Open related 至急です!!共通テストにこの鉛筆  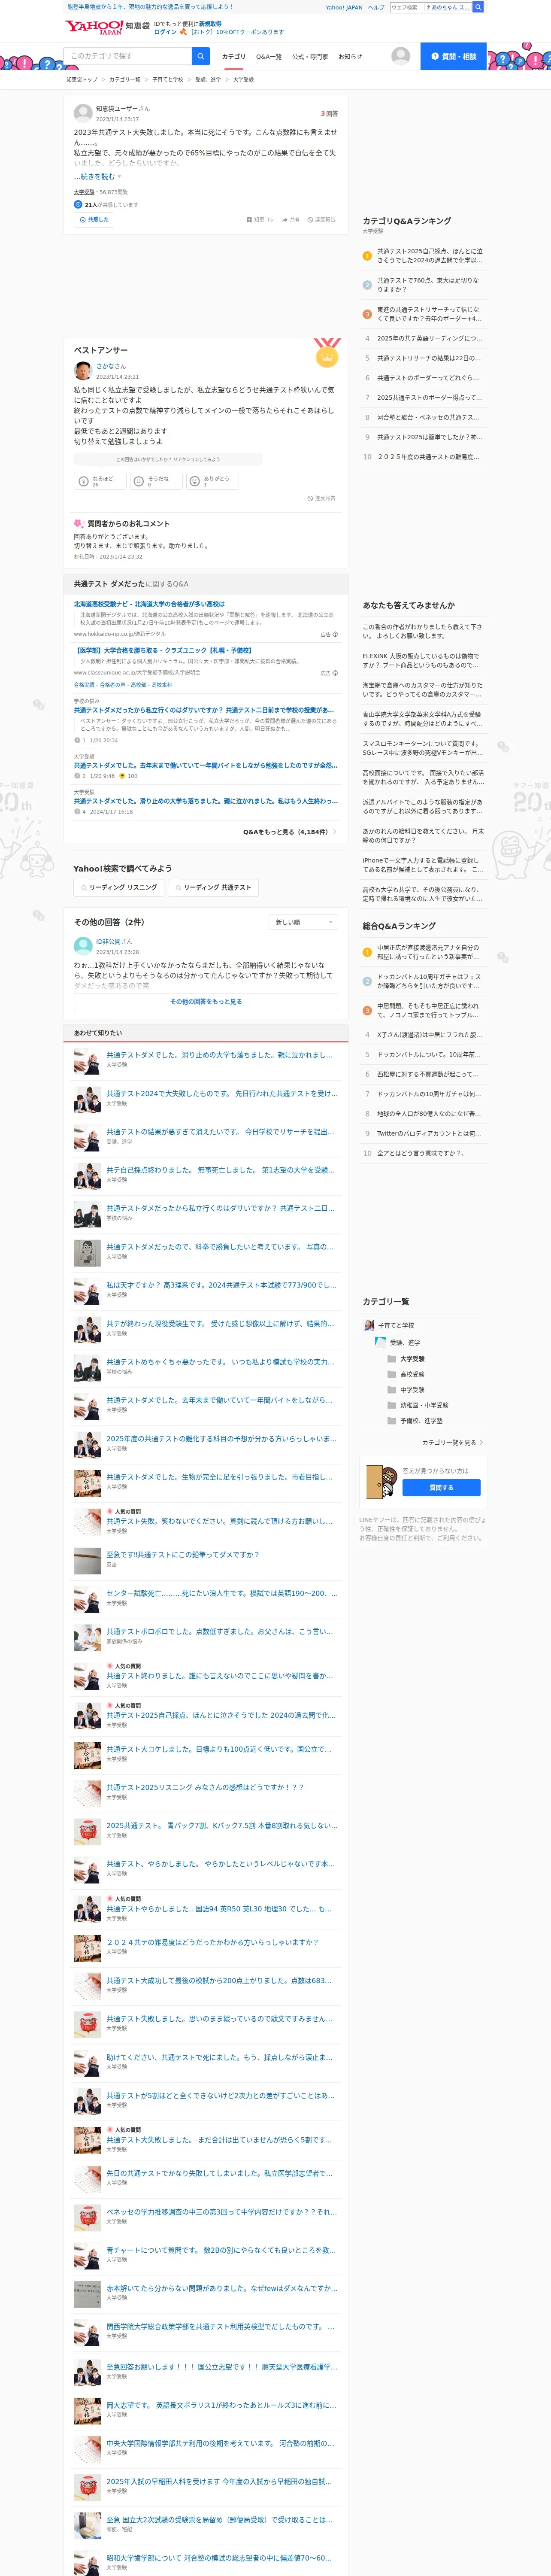tap(182, 1555)
